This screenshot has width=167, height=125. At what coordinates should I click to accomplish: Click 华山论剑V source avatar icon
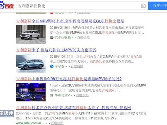[x=51, y=95]
